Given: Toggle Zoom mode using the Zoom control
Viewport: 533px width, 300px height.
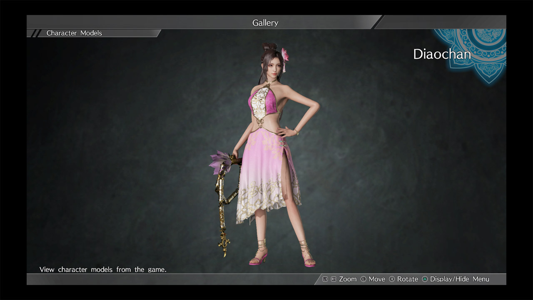Looking at the screenshot, I should 347,279.
